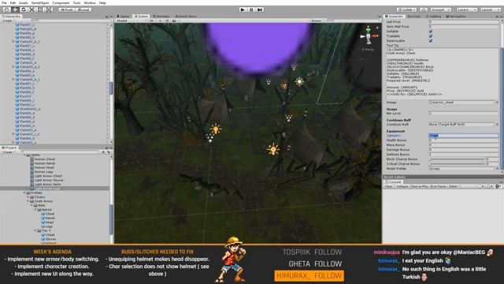Select the Scale tool in toolbar
This screenshot has height=284, width=504.
coord(31,9)
